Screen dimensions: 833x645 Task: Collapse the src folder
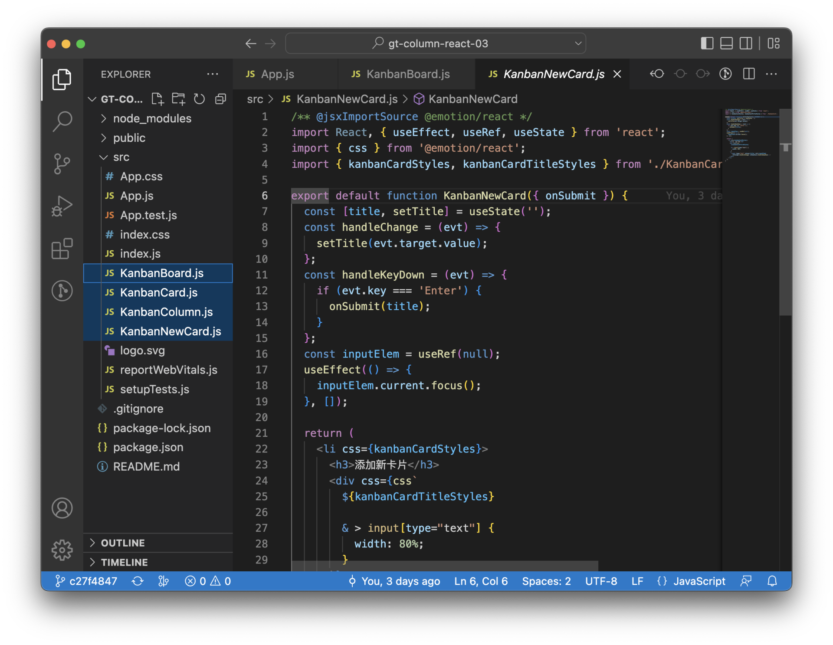pos(158,157)
